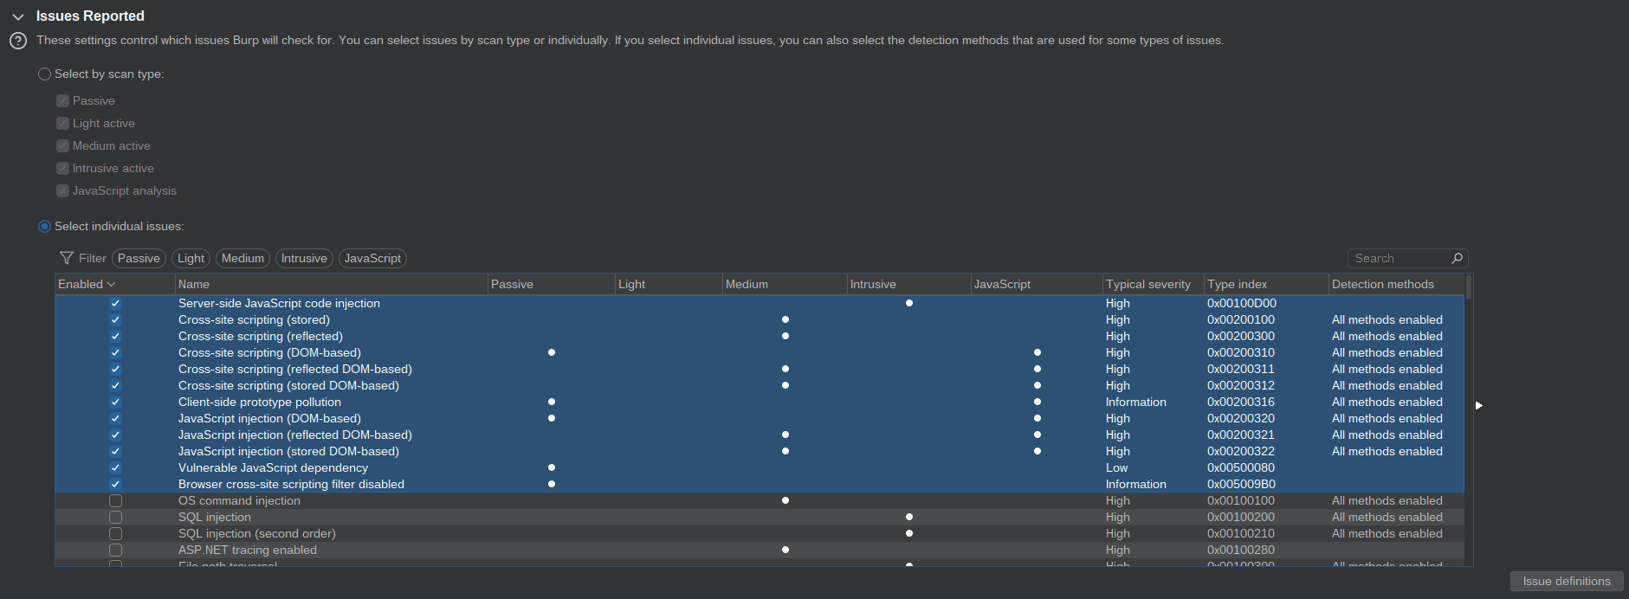Uncheck Server-side JavaScript code injection
1629x599 pixels.
pyautogui.click(x=115, y=303)
